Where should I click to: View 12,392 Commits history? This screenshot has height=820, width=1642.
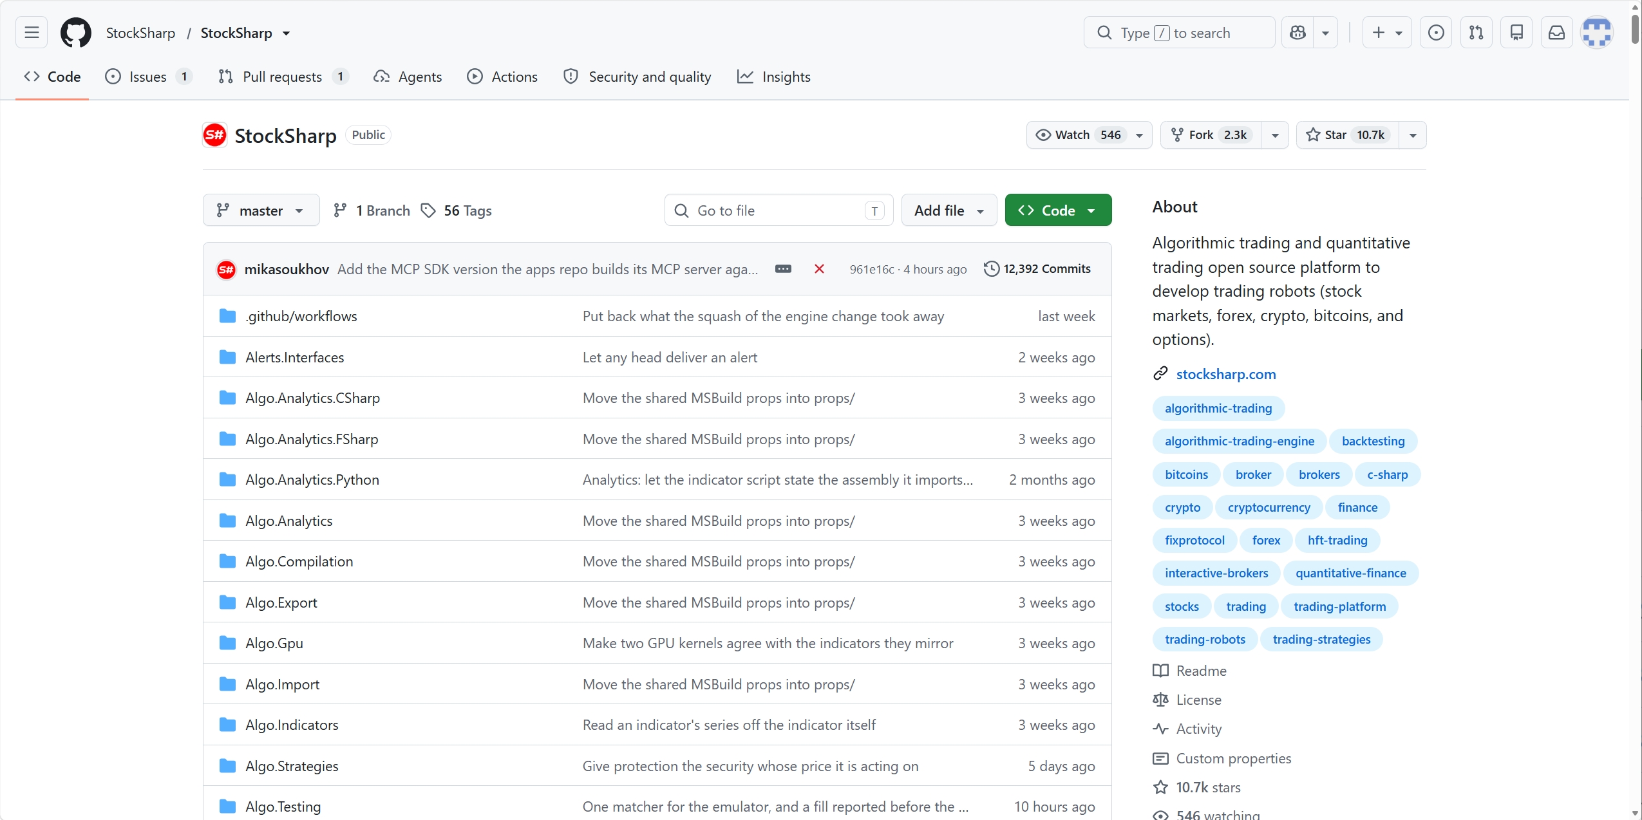coord(1037,268)
